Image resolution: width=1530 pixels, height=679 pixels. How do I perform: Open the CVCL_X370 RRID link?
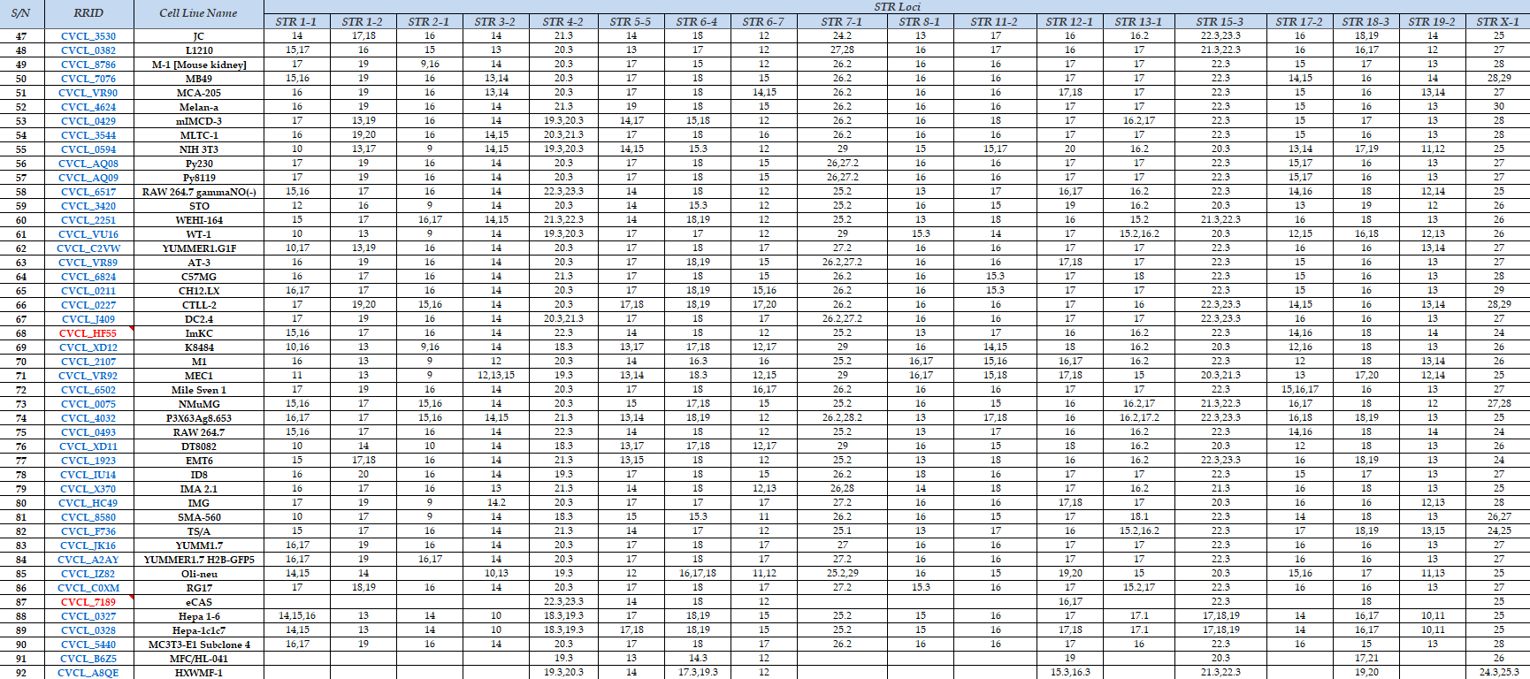(88, 489)
